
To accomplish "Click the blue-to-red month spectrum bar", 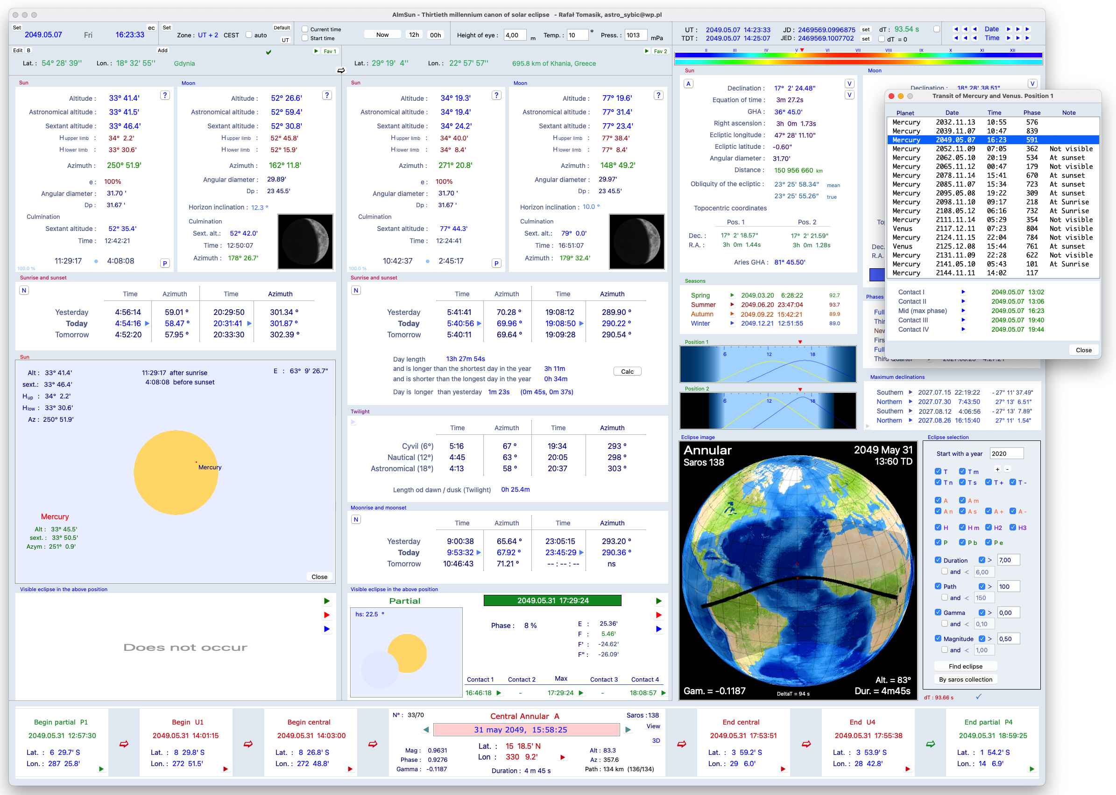I will 858,56.
